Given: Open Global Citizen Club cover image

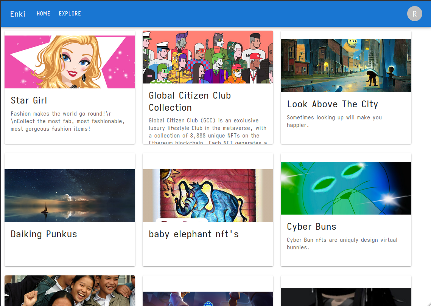Looking at the screenshot, I should [x=208, y=57].
